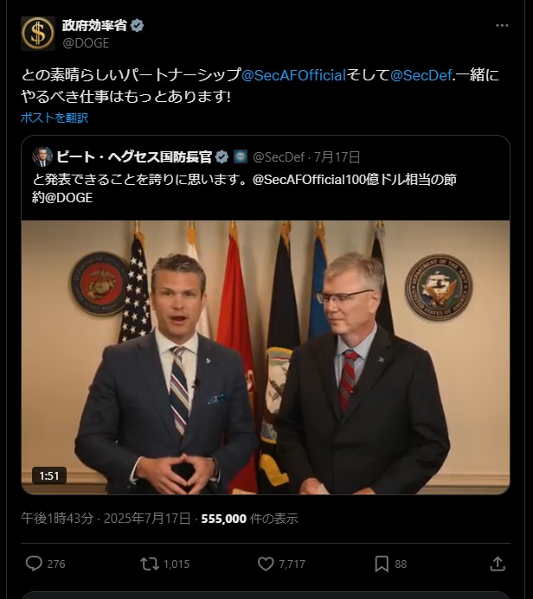Open the three-dot more options menu
This screenshot has height=599, width=533.
(x=502, y=26)
